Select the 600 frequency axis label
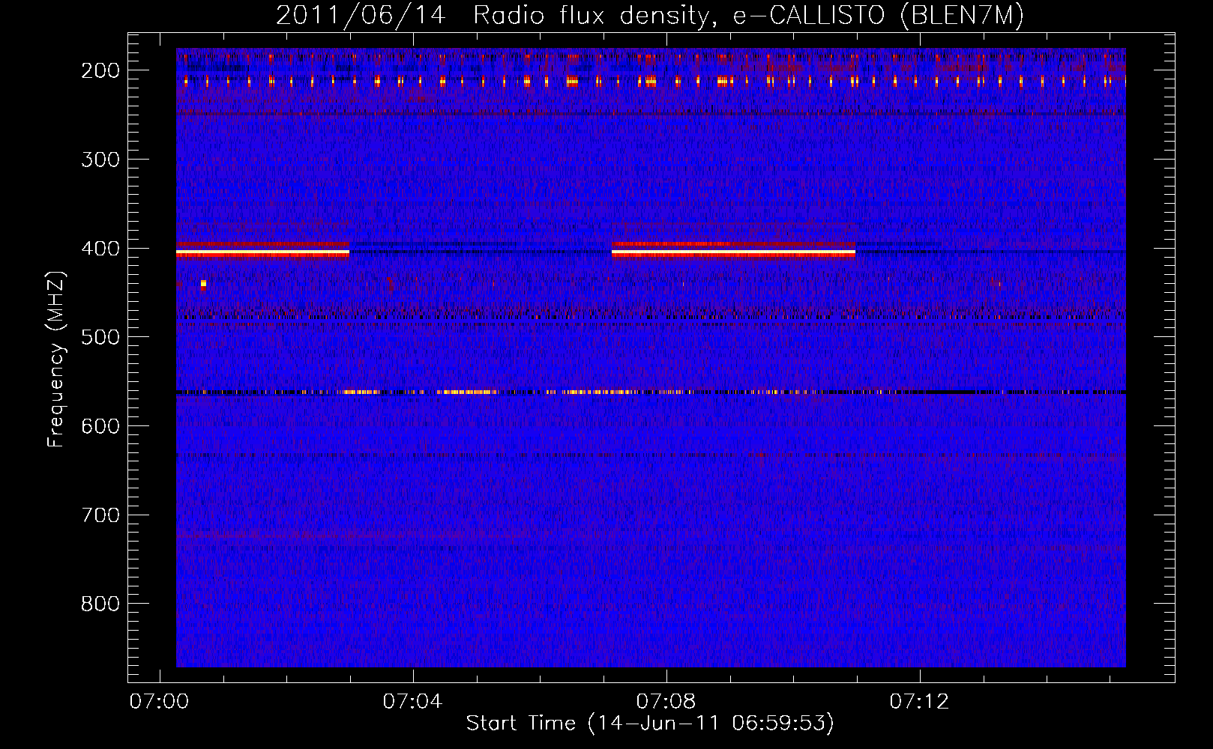 click(100, 426)
